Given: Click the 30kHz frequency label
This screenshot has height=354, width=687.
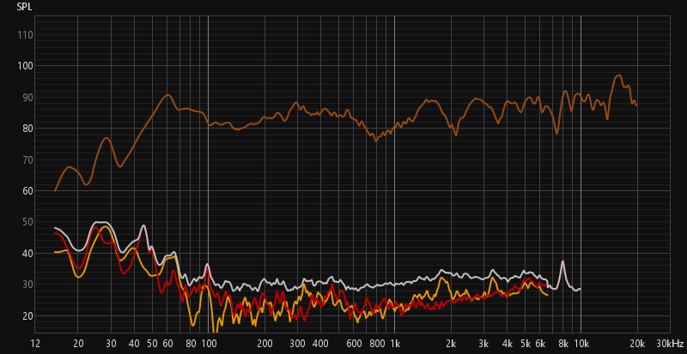Looking at the screenshot, I should tap(670, 343).
